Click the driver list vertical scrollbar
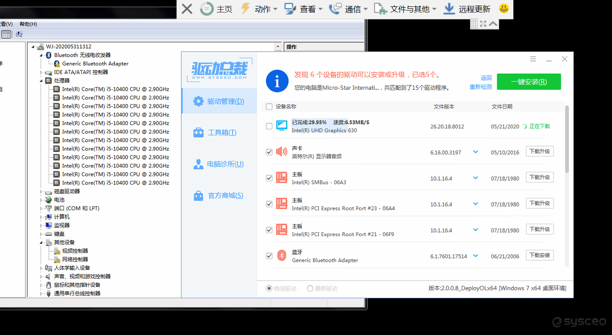Viewport: 612px width, 335px height. pos(567,138)
